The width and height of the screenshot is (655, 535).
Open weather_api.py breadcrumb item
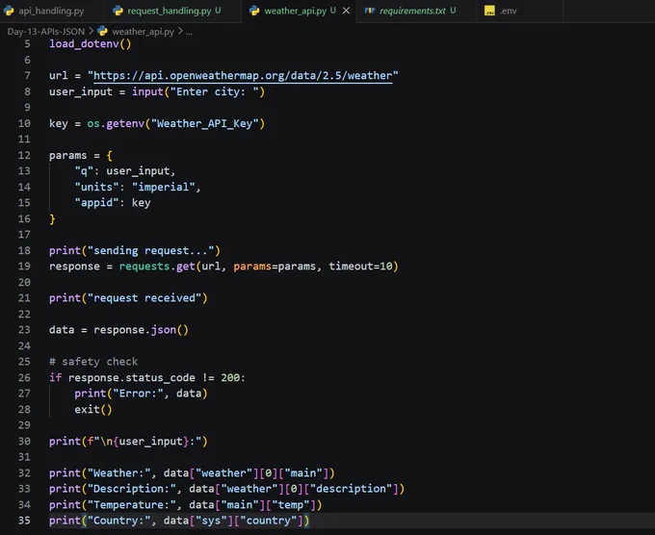[x=143, y=32]
